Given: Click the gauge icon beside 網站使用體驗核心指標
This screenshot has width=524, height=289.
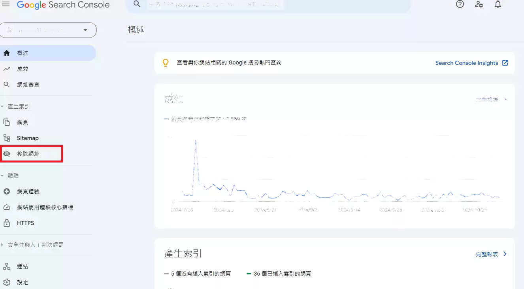Looking at the screenshot, I should [7, 207].
